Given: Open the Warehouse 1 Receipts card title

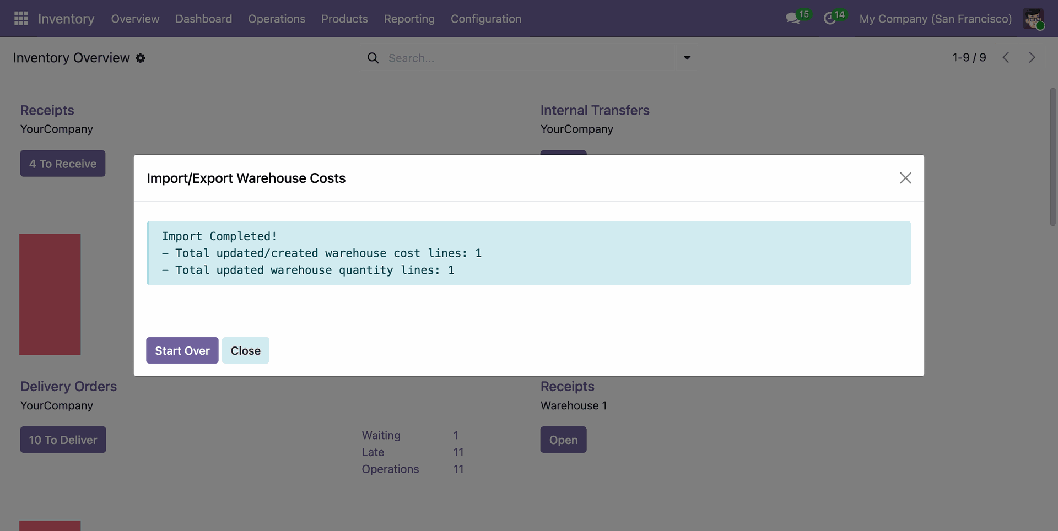Looking at the screenshot, I should point(567,386).
